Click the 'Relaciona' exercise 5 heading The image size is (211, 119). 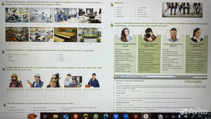coord(119,3)
